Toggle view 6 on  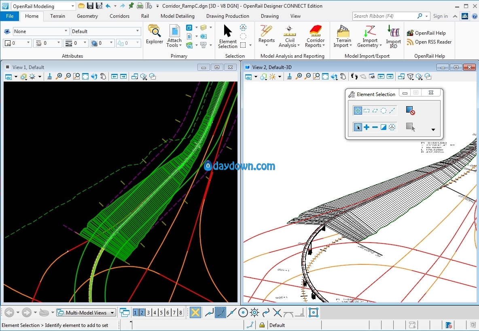168,312
